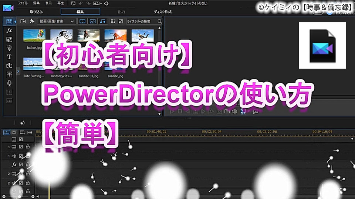Click the search magnifier icon
The width and height of the screenshot is (355, 199).
coord(160,21)
